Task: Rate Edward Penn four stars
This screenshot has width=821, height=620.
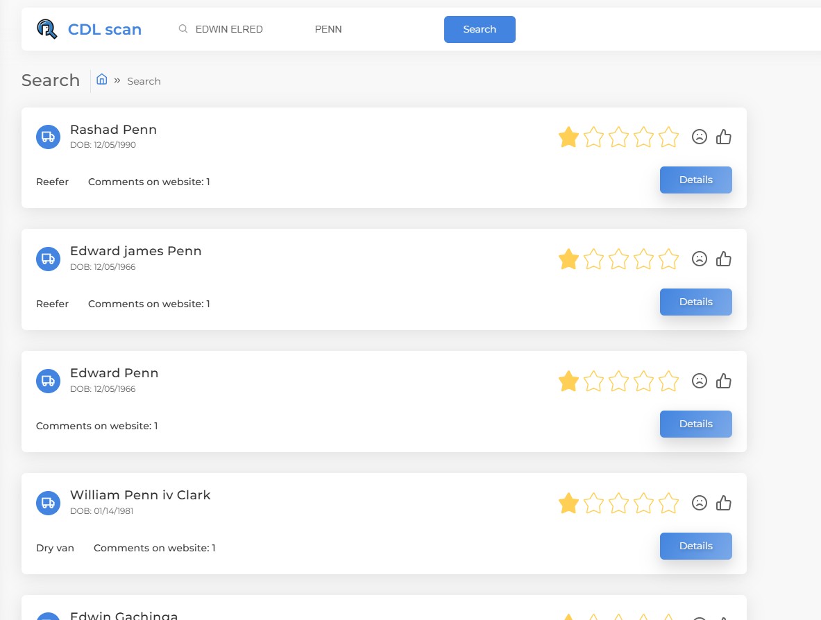Action: [643, 381]
